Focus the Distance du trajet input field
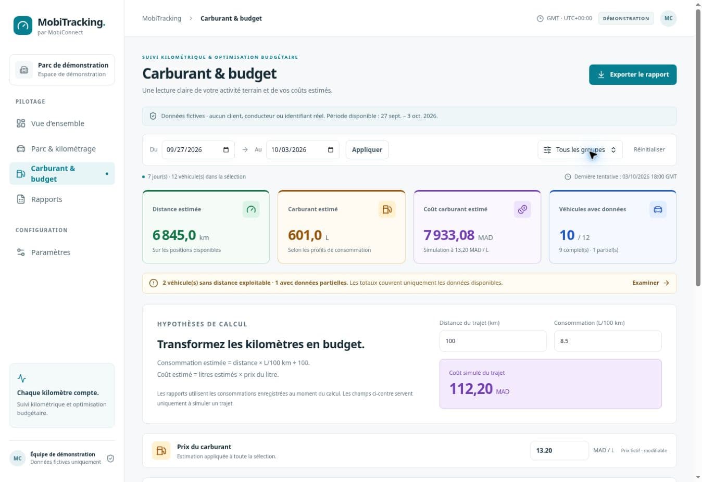This screenshot has width=702, height=482. click(493, 341)
